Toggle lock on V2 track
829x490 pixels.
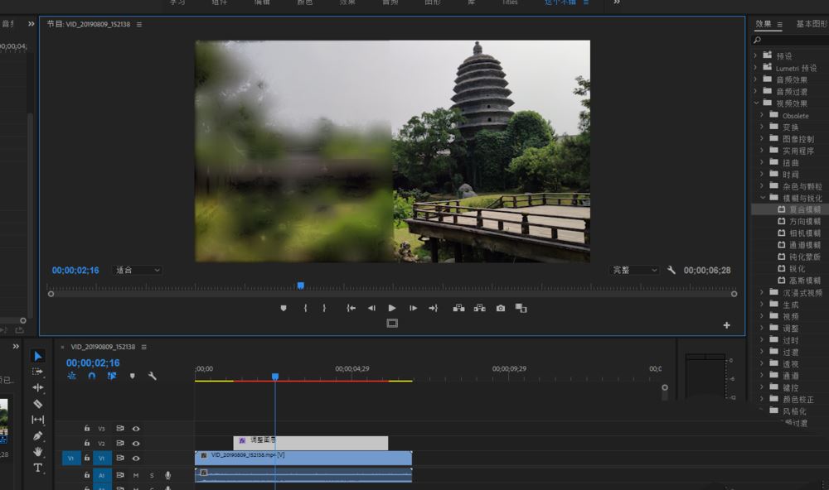click(87, 444)
